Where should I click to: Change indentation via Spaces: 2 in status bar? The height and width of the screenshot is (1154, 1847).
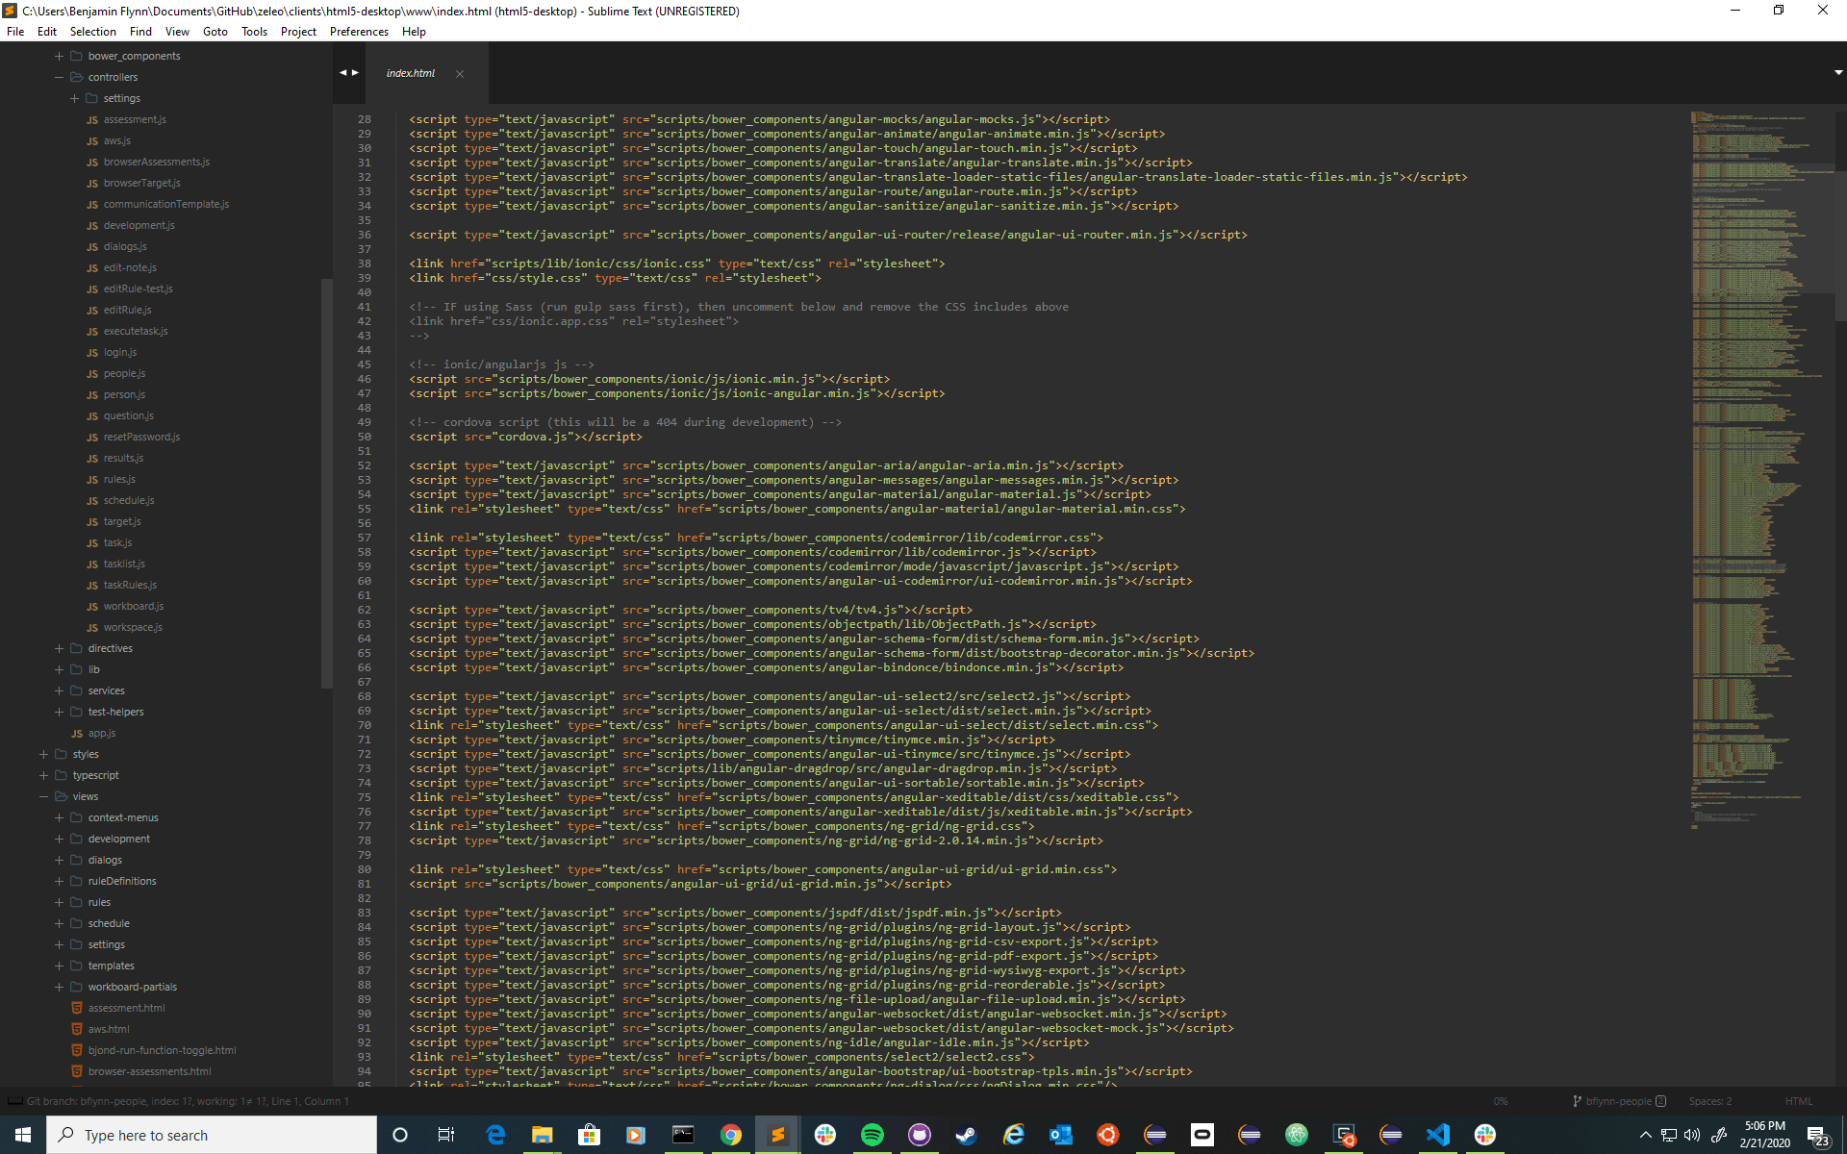(1709, 1101)
